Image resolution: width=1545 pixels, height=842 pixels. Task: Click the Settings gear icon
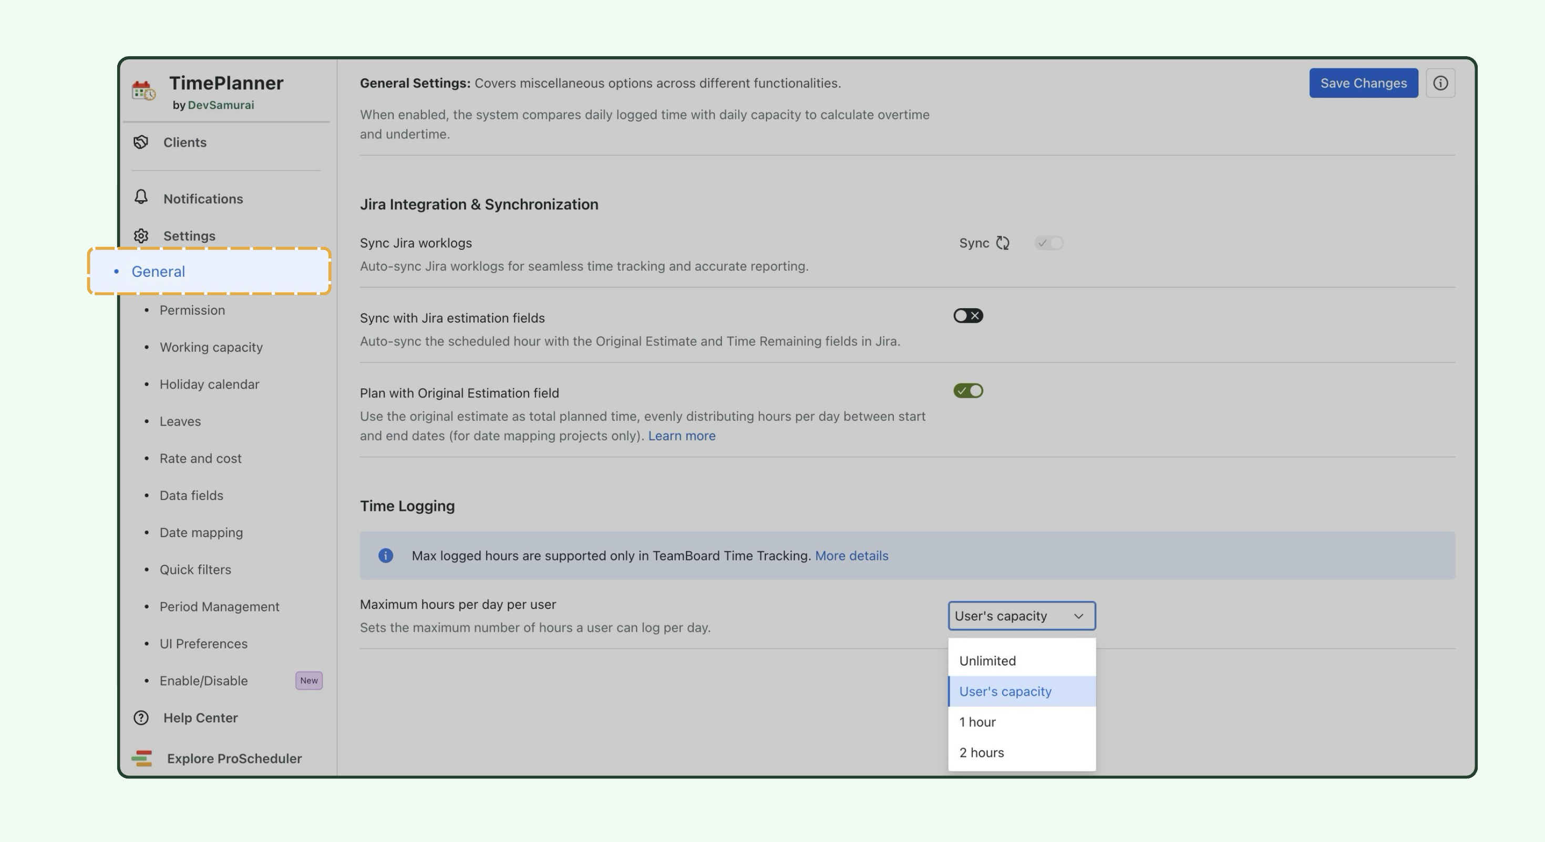141,235
